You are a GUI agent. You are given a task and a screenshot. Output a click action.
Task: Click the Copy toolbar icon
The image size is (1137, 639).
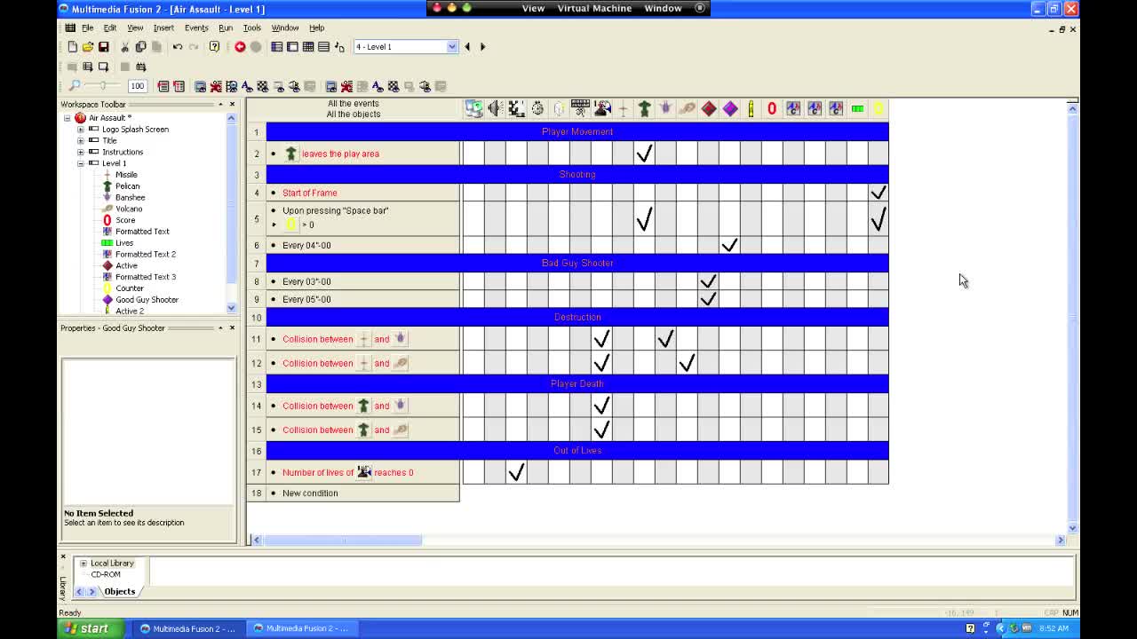coord(140,47)
